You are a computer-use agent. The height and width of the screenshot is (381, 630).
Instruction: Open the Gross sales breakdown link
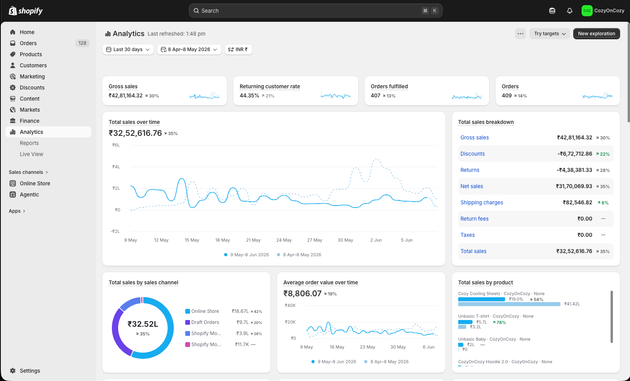pyautogui.click(x=474, y=137)
